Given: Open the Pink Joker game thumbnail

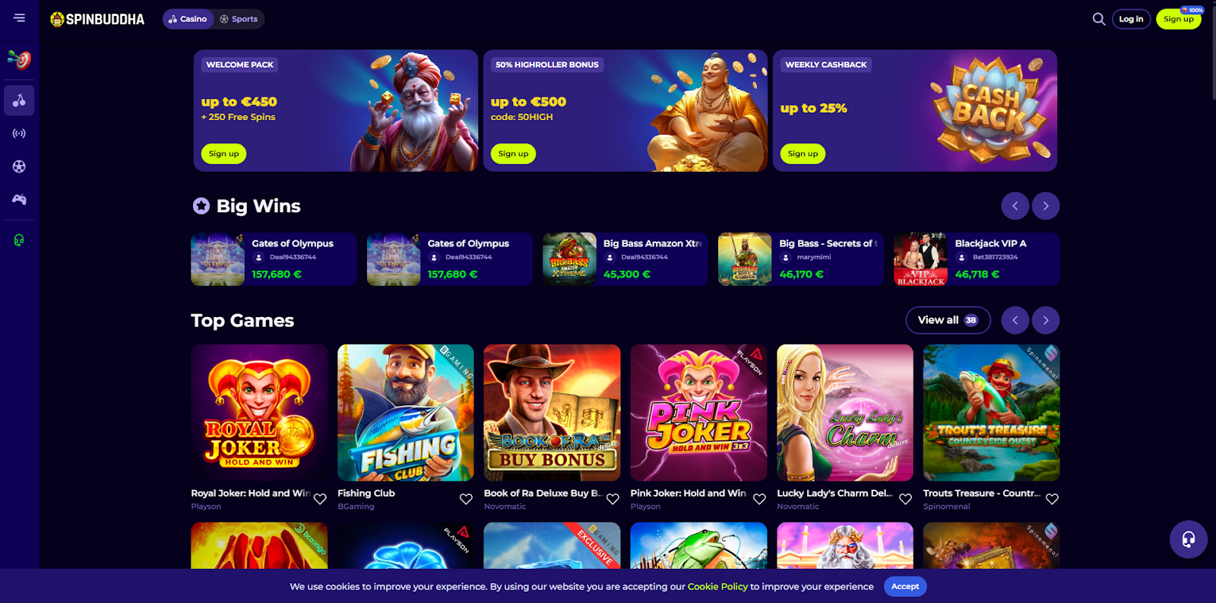Looking at the screenshot, I should click(x=698, y=413).
